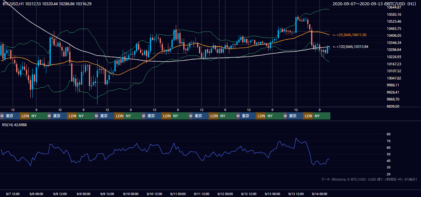Click price axis value 10346.34

tap(394, 43)
